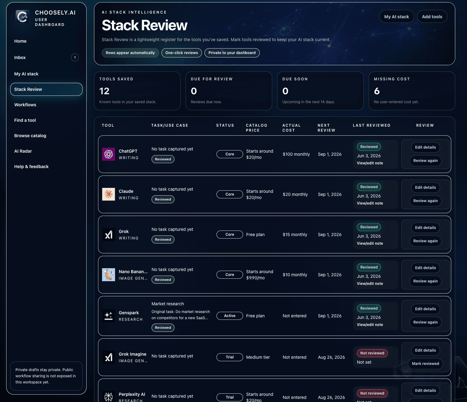Click the Core status pill for Claude
This screenshot has height=402, width=467.
click(x=229, y=194)
